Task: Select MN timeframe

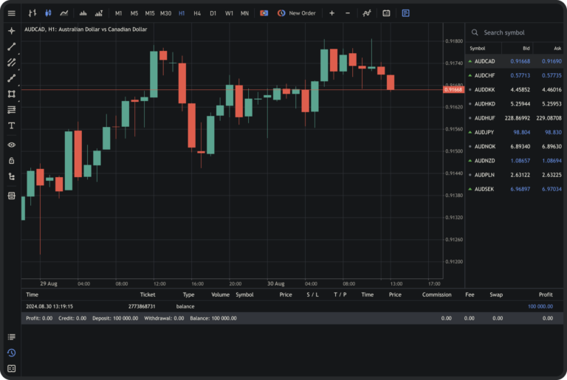Action: pyautogui.click(x=245, y=13)
